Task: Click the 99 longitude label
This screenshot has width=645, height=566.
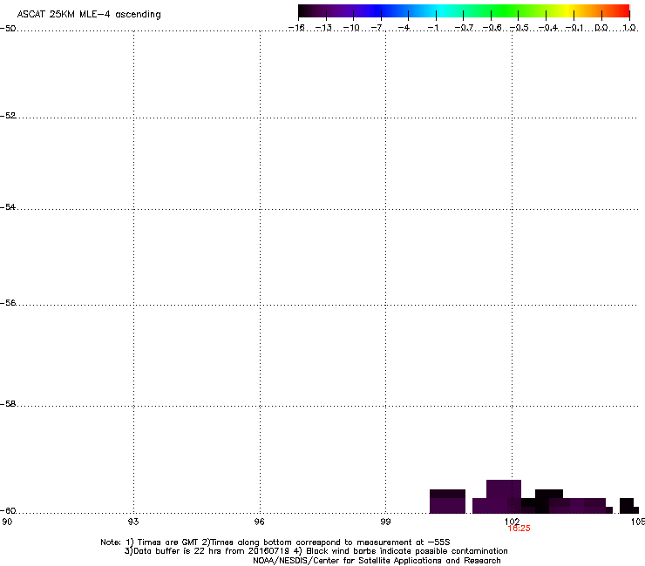Action: coord(385,522)
